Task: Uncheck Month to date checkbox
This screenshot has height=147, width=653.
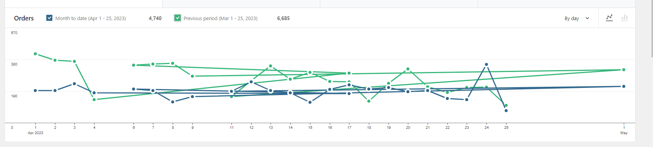Action: (49, 18)
